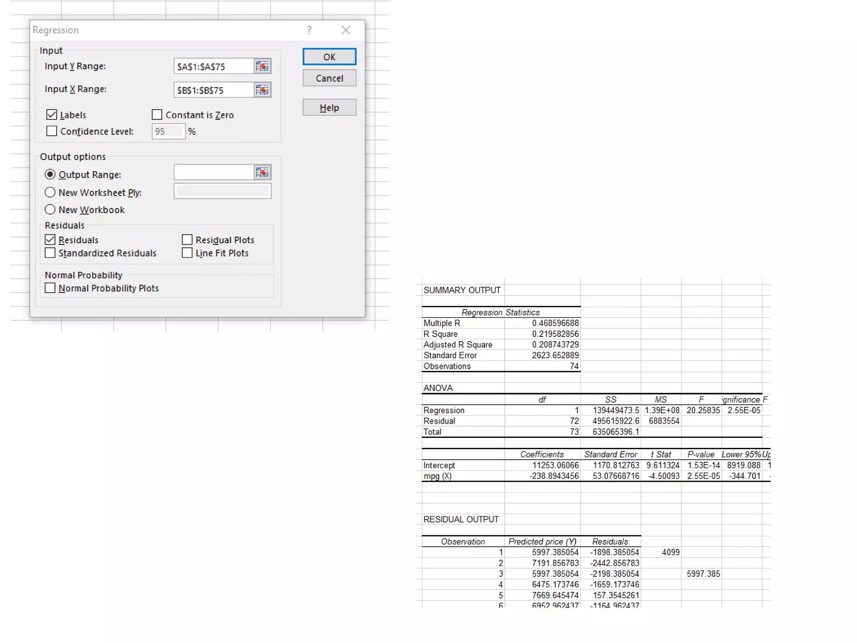Select predicted value 7669.645474
The height and width of the screenshot is (643, 857).
[x=542, y=595]
